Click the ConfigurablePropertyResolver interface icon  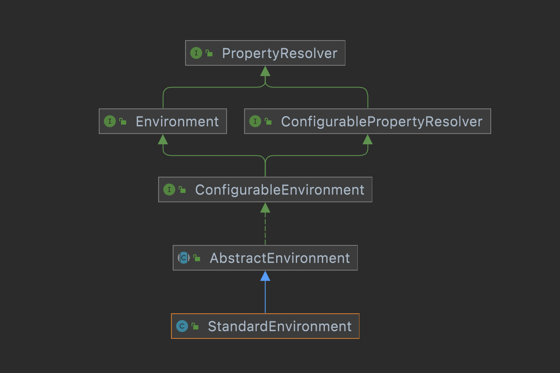[x=255, y=122]
